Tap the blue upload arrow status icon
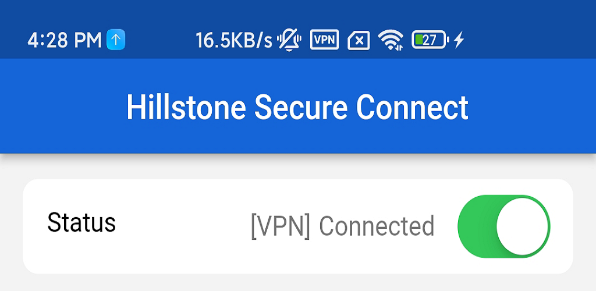 (116, 40)
